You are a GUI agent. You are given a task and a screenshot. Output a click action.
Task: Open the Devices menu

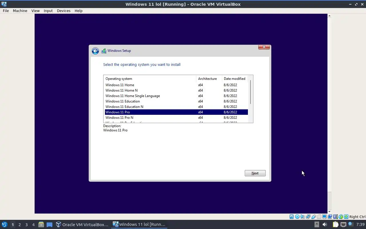point(63,11)
